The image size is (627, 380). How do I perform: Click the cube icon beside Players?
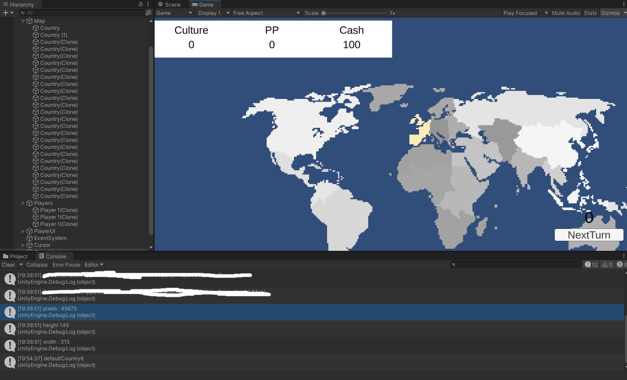point(30,203)
